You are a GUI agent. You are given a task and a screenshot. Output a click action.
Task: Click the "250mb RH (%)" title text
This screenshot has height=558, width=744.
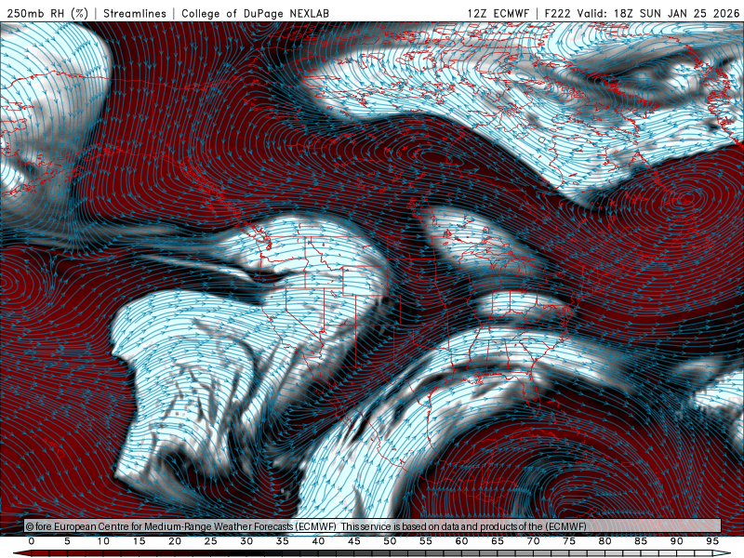point(47,13)
